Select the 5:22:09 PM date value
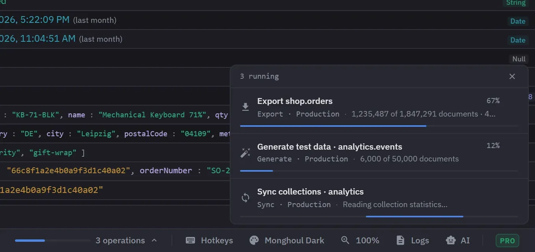 click(x=35, y=20)
